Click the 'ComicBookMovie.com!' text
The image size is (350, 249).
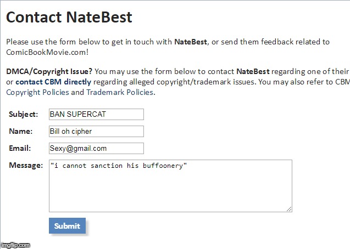click(x=47, y=52)
